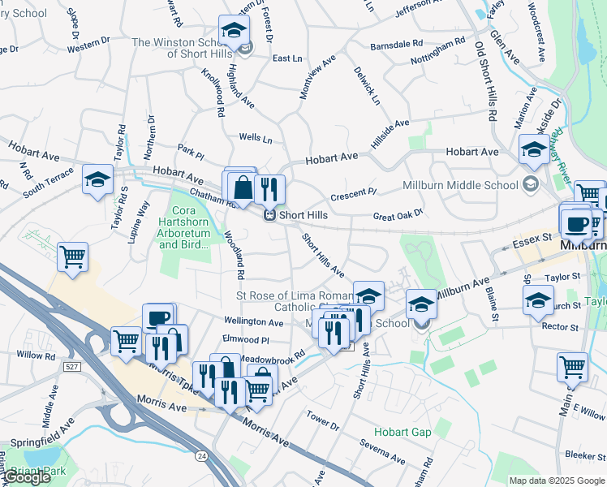
Task: Click the Cora Hartshorn Arboretum label
Action: coord(184,227)
